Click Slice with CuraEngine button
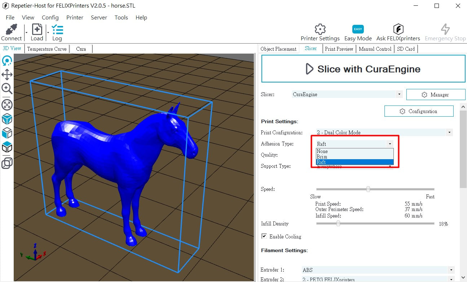This screenshot has width=467, height=282. [363, 69]
